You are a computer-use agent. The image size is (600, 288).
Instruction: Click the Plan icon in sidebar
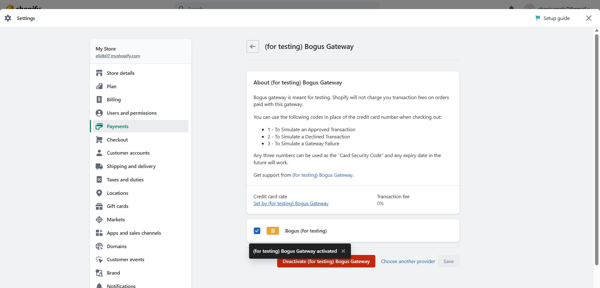(99, 86)
